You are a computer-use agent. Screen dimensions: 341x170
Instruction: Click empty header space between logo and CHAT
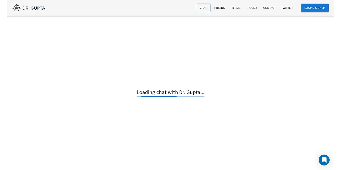pos(119,8)
